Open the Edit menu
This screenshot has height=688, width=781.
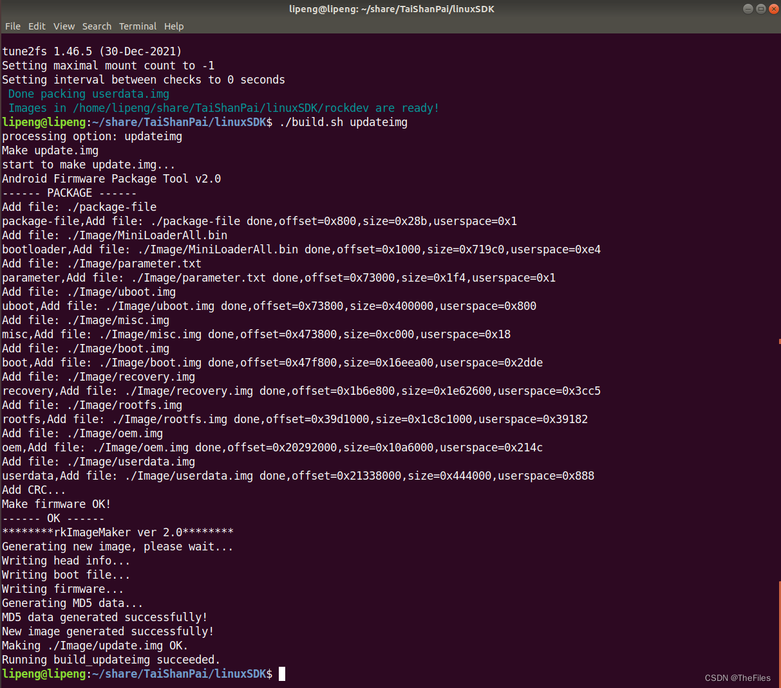pyautogui.click(x=37, y=26)
